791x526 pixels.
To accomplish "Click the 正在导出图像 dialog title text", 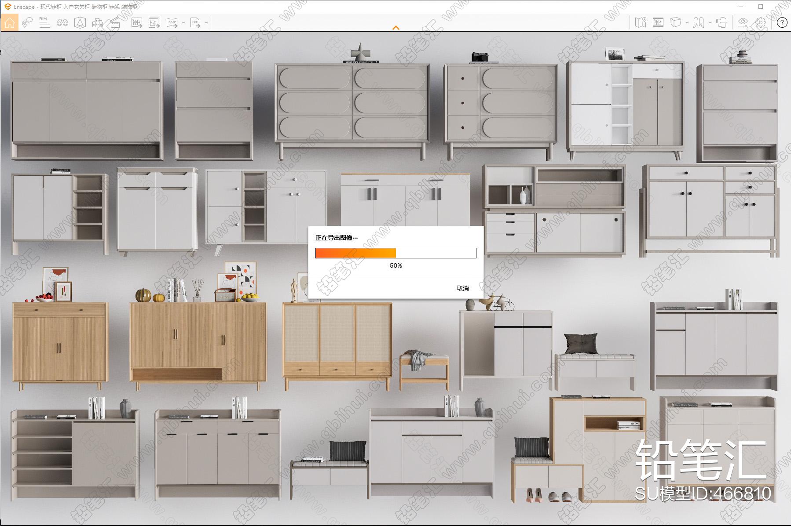I will point(337,238).
